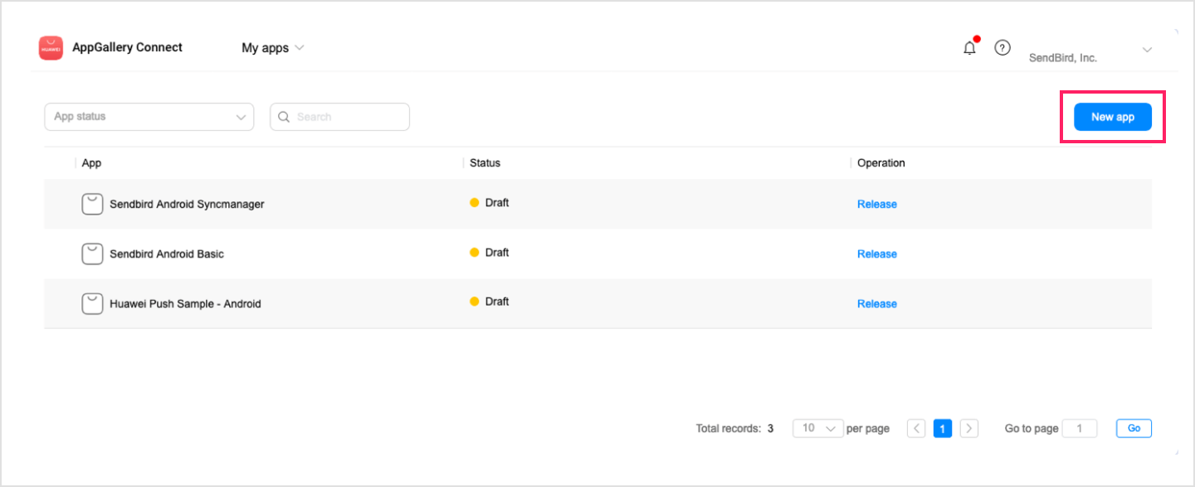This screenshot has width=1195, height=487.
Task: Click the Go to page number field
Action: tap(1080, 428)
